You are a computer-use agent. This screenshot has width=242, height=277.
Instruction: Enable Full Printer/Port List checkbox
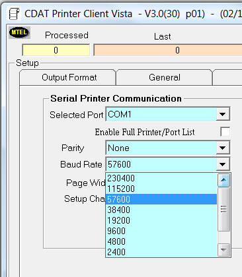(225, 132)
